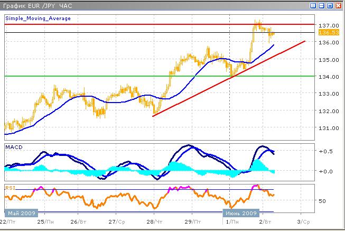Select the current price tag 136.53
345x231 pixels.
click(x=324, y=33)
